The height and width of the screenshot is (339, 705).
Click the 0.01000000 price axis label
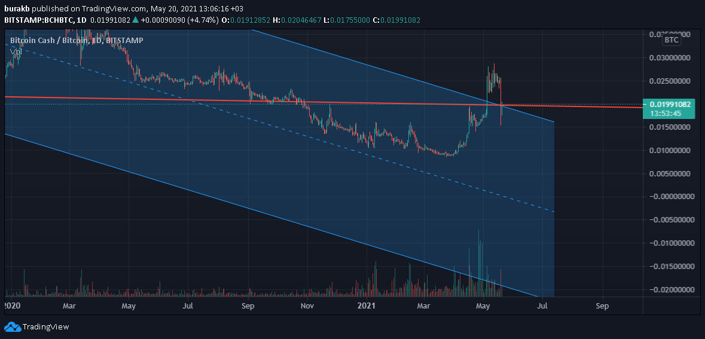669,151
